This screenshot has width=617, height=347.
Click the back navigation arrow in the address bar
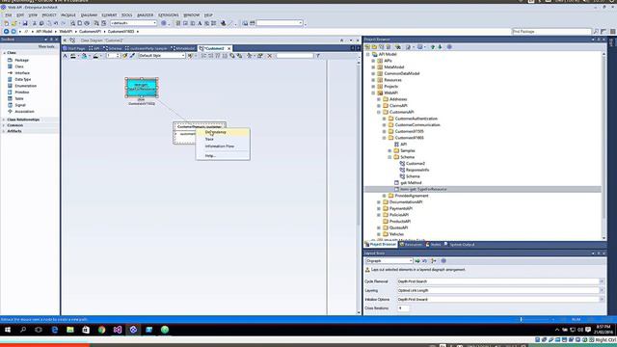[7, 32]
